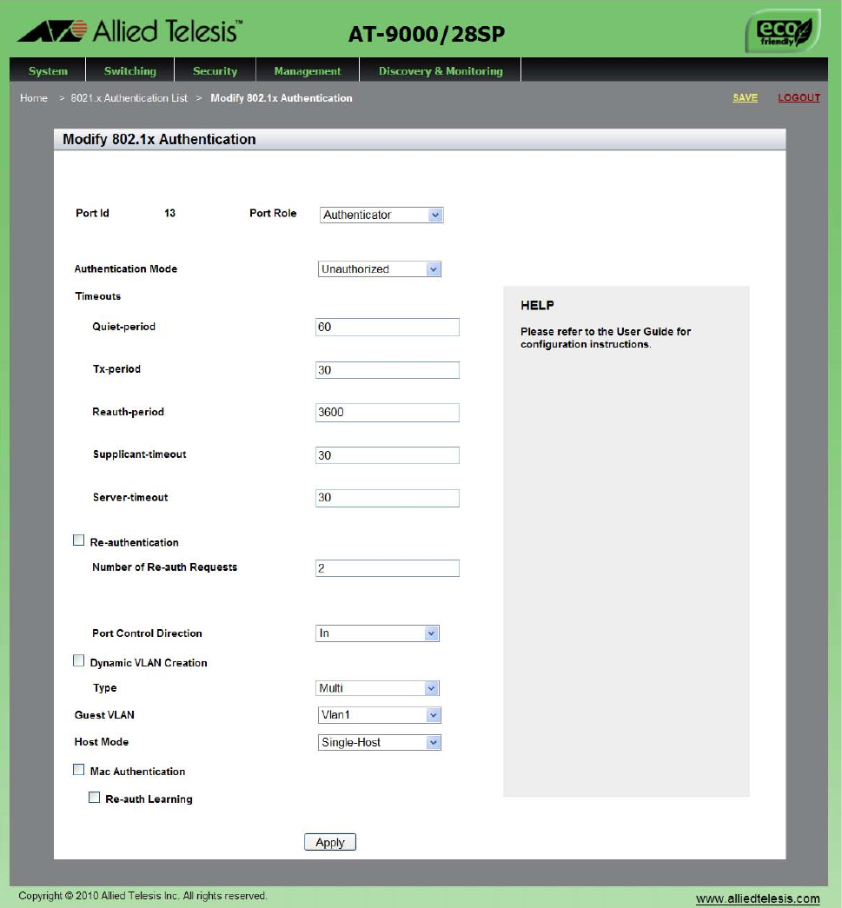Open the Port Role dropdown

pos(381,215)
